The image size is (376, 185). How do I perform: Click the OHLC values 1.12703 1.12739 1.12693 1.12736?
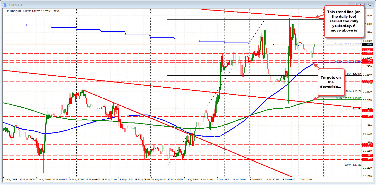[41, 11]
